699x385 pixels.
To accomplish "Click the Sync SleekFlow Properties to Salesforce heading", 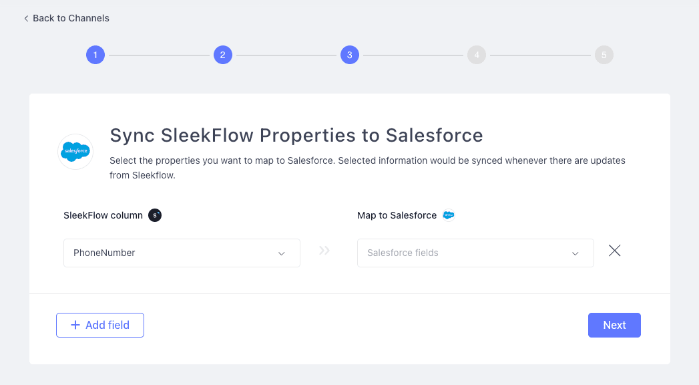I will (296, 135).
